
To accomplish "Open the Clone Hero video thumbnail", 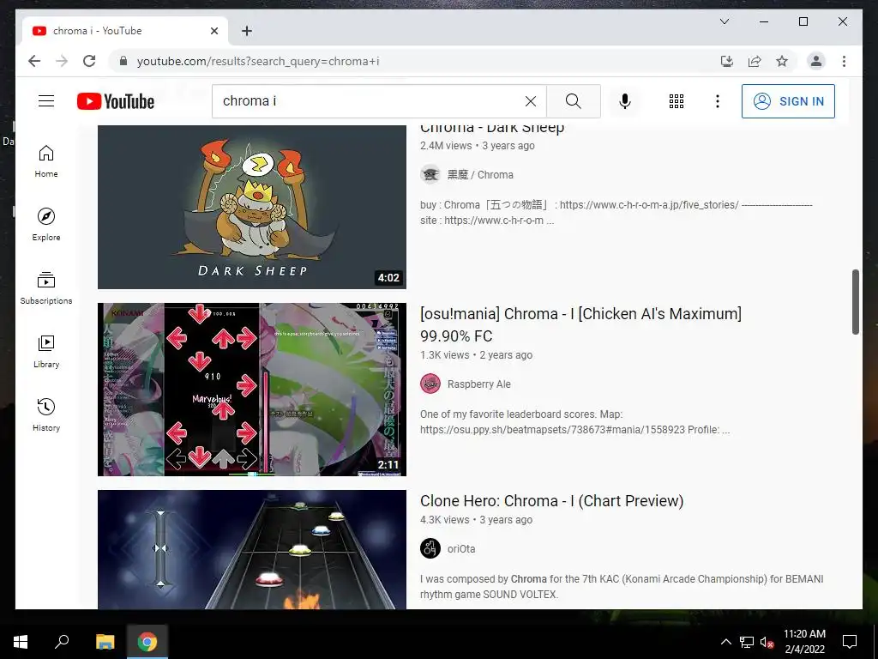I will point(252,550).
